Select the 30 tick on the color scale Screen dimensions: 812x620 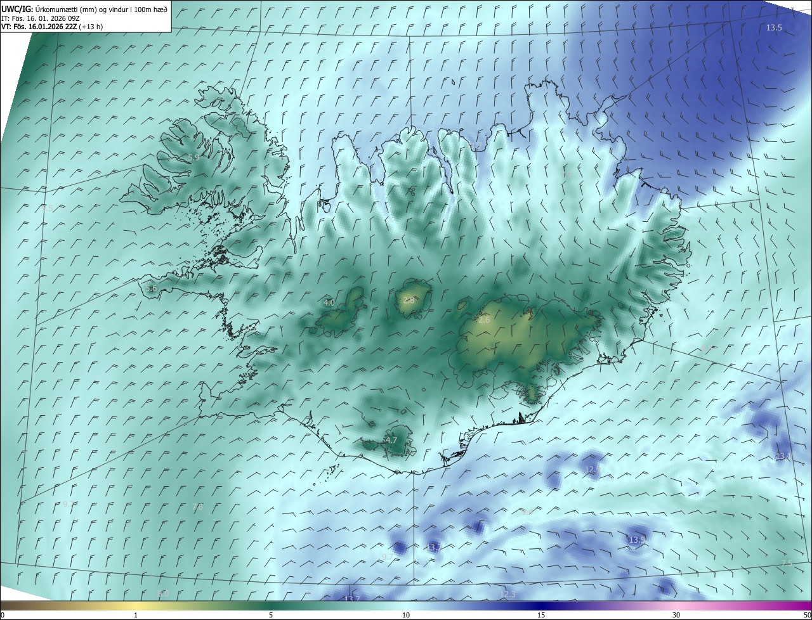[x=676, y=615]
